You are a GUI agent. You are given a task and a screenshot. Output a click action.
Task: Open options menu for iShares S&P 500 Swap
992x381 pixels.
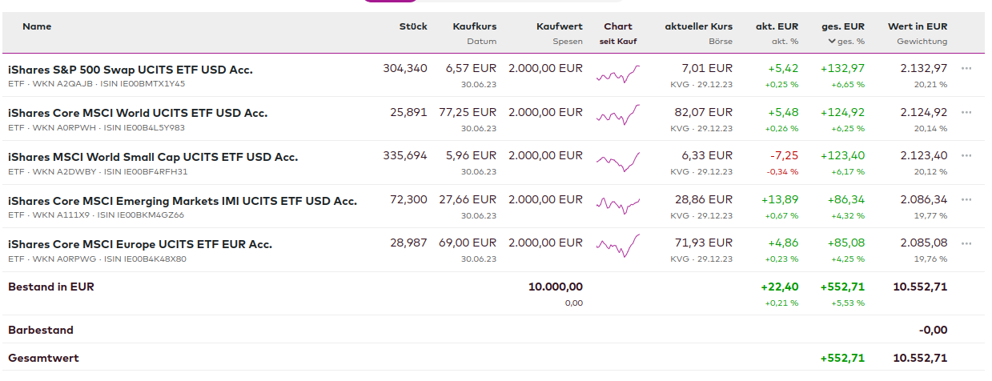966,68
